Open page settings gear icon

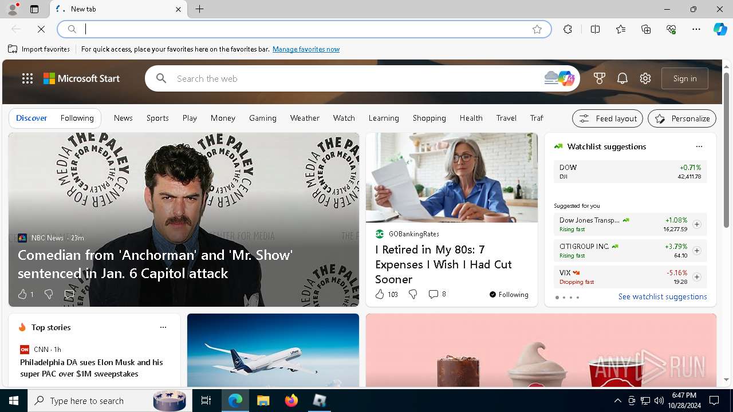(x=645, y=78)
